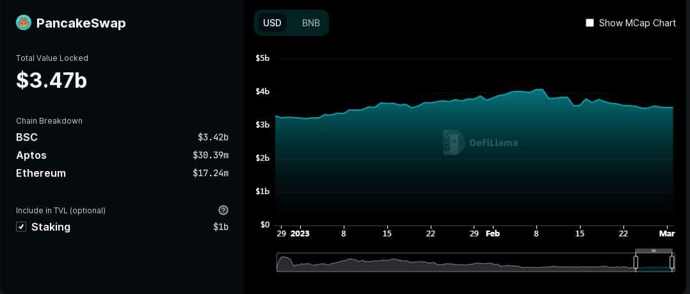Click the $3.47b total value locked figure
This screenshot has width=690, height=294.
[51, 81]
